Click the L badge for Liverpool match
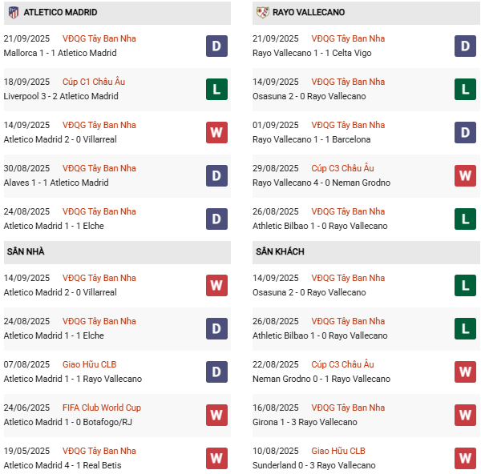This screenshot has width=481, height=474. (x=216, y=89)
